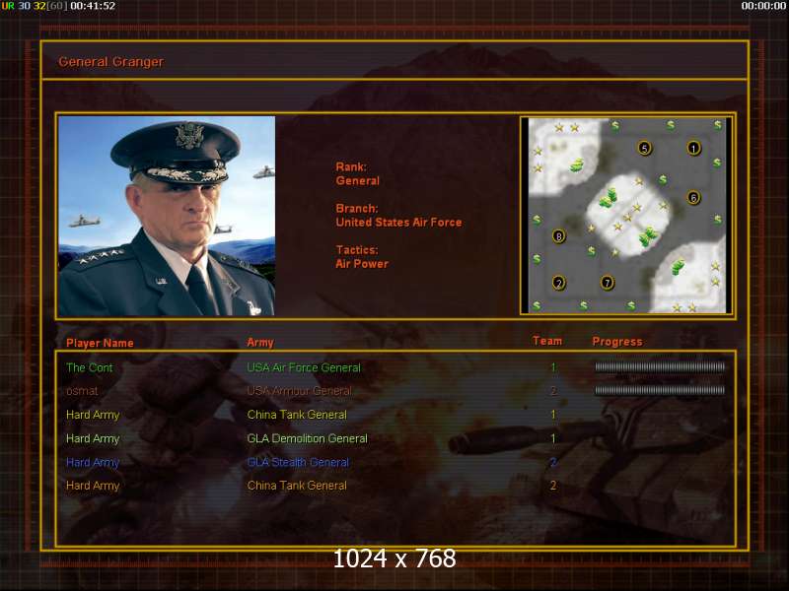This screenshot has width=789, height=591.
Task: Click the 'Tactics:' label
Action: click(x=357, y=250)
